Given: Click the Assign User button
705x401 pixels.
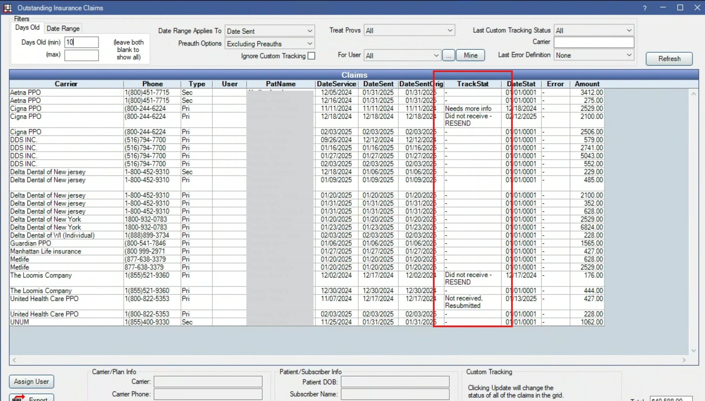Looking at the screenshot, I should (x=31, y=382).
